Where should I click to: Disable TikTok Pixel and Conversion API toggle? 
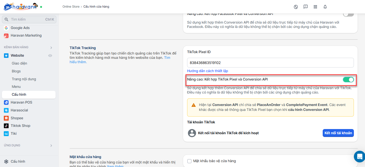pos(348,79)
